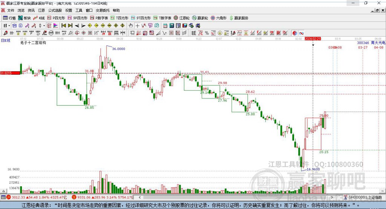386x209 pixels.
Task: Open the T四方形 tool
Action: pyautogui.click(x=119, y=18)
